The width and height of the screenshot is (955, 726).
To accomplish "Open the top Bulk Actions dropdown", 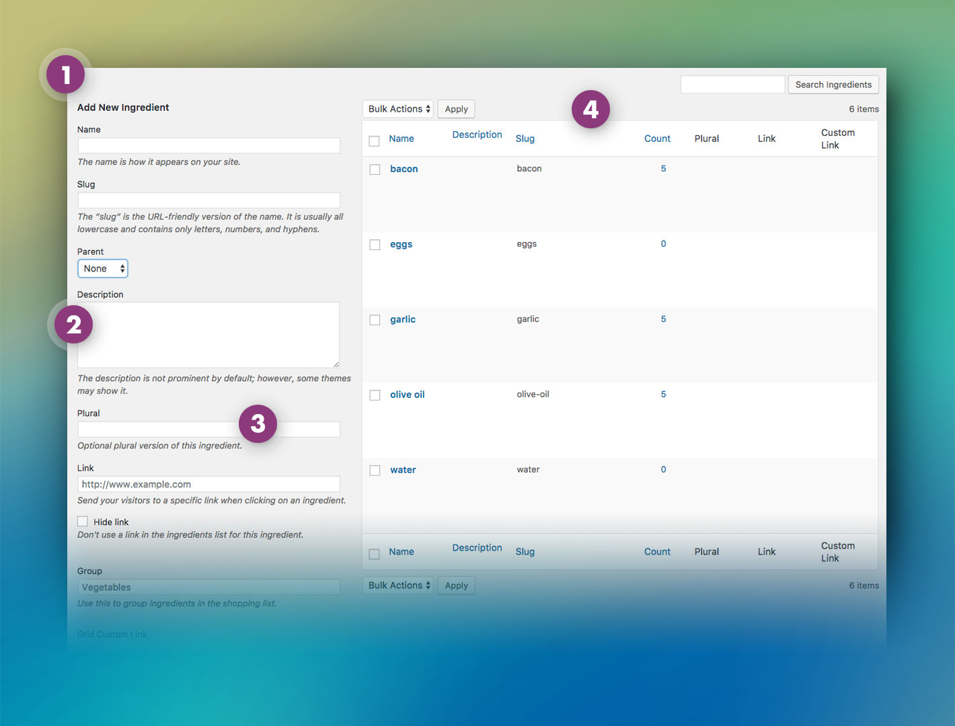I will coord(398,109).
